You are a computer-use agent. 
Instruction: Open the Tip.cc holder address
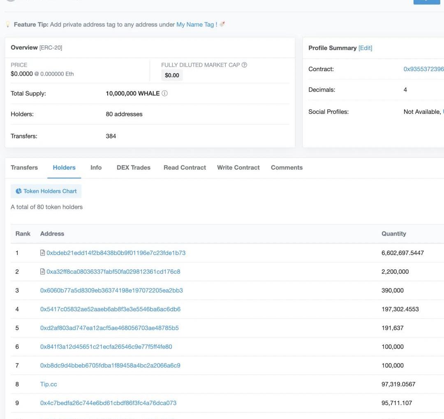point(49,384)
